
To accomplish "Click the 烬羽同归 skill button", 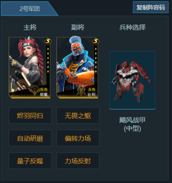I will pyautogui.click(x=30, y=115).
